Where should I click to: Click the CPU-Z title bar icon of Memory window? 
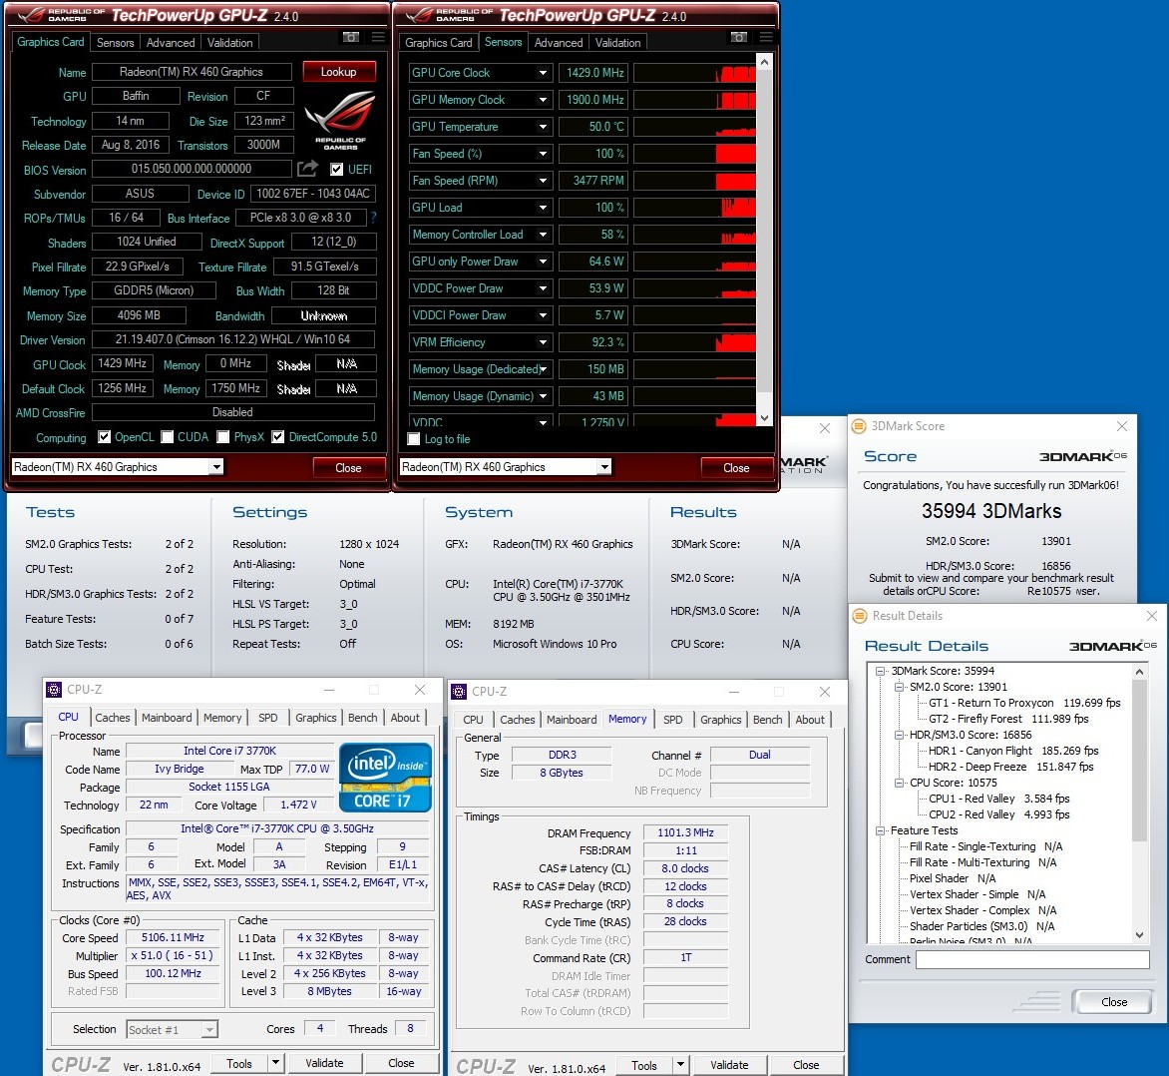[x=459, y=692]
